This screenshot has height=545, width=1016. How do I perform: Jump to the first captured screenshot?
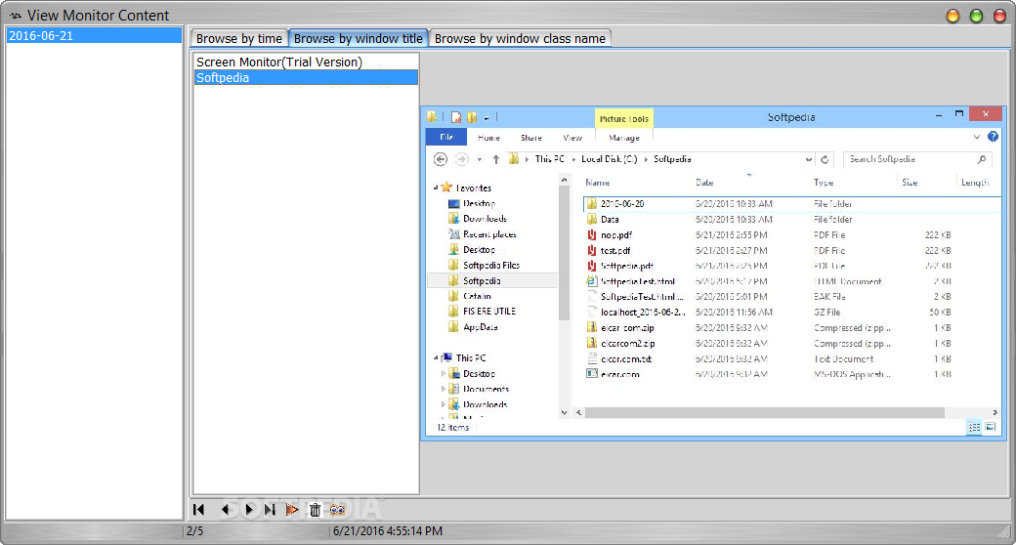coord(199,510)
